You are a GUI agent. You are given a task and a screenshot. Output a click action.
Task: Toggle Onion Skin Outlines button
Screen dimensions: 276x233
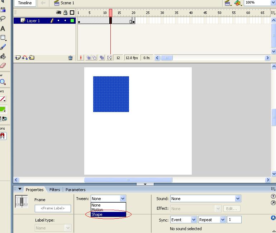pyautogui.click(x=95, y=58)
